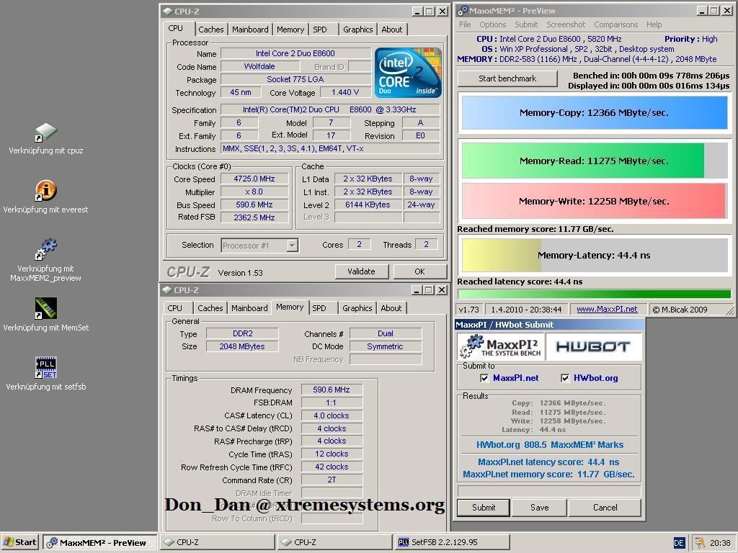
Task: Switch to Graphics tab in top CPU-Z
Action: pos(357,29)
